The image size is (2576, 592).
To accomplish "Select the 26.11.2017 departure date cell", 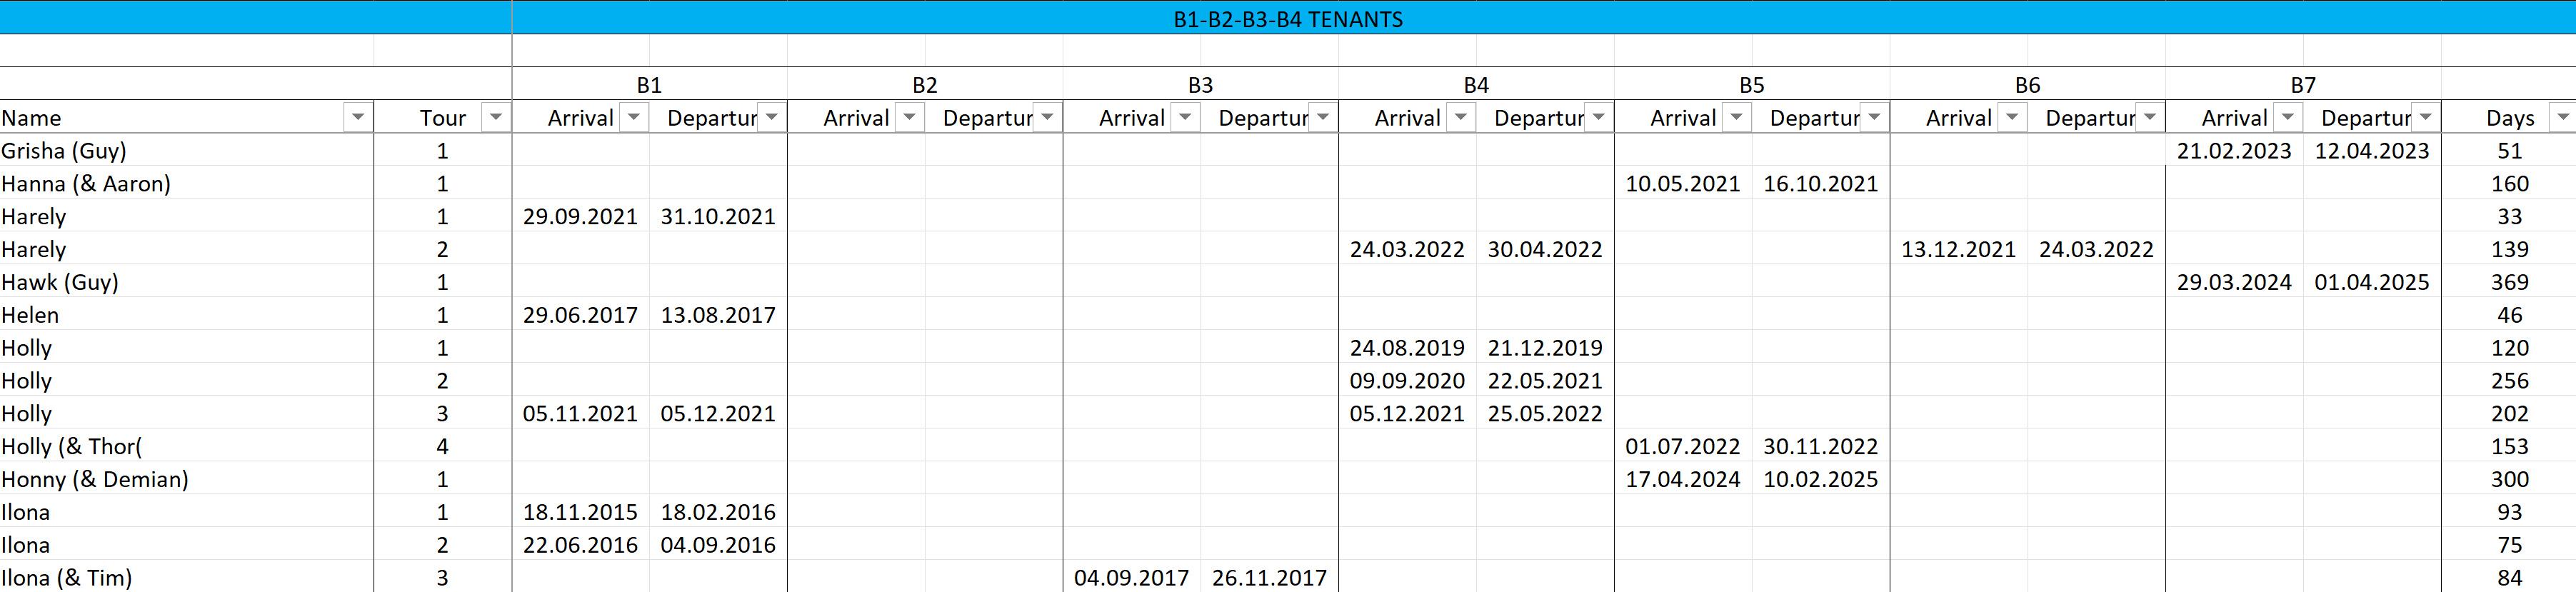I will [x=1269, y=578].
